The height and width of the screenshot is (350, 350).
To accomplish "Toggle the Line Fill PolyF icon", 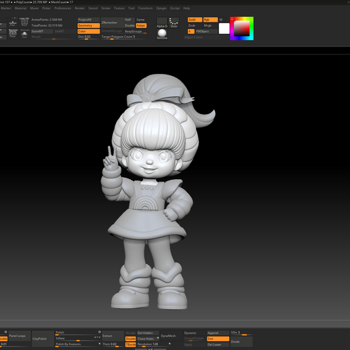I will pos(24,22).
